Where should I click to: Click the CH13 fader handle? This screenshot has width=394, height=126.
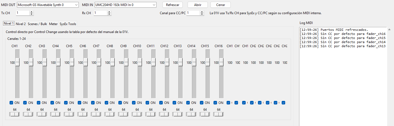(x=181, y=62)
